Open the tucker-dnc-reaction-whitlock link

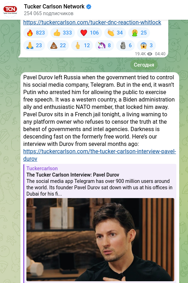tap(92, 23)
